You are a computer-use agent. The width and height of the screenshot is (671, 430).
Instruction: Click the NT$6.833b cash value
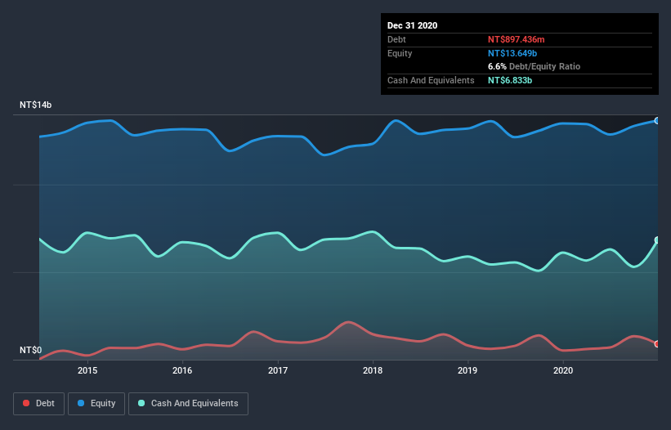(x=510, y=80)
